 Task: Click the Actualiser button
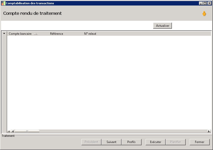(x=162, y=25)
